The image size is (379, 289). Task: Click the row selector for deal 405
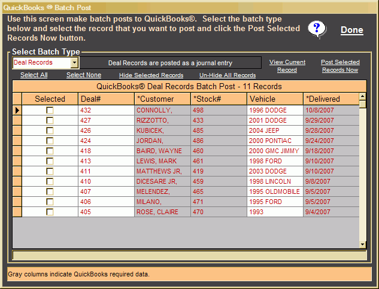tap(17, 212)
